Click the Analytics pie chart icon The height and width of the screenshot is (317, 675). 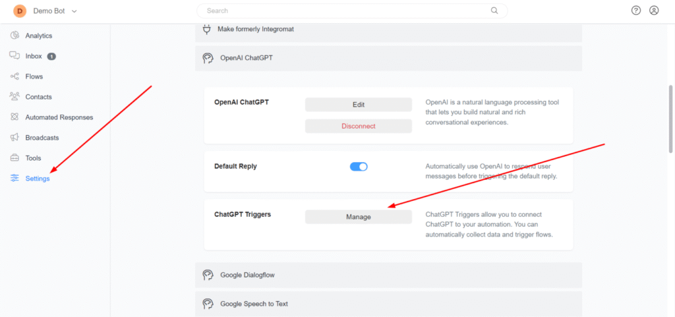coord(15,36)
